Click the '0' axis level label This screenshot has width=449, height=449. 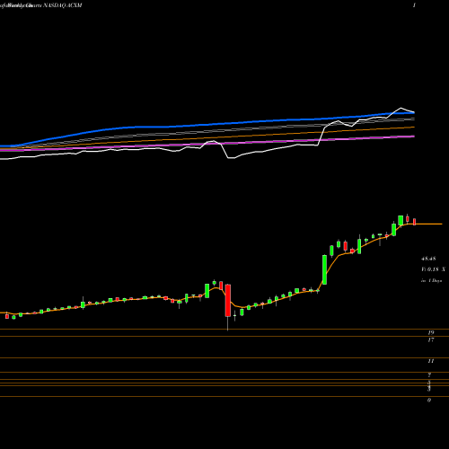[429, 401]
